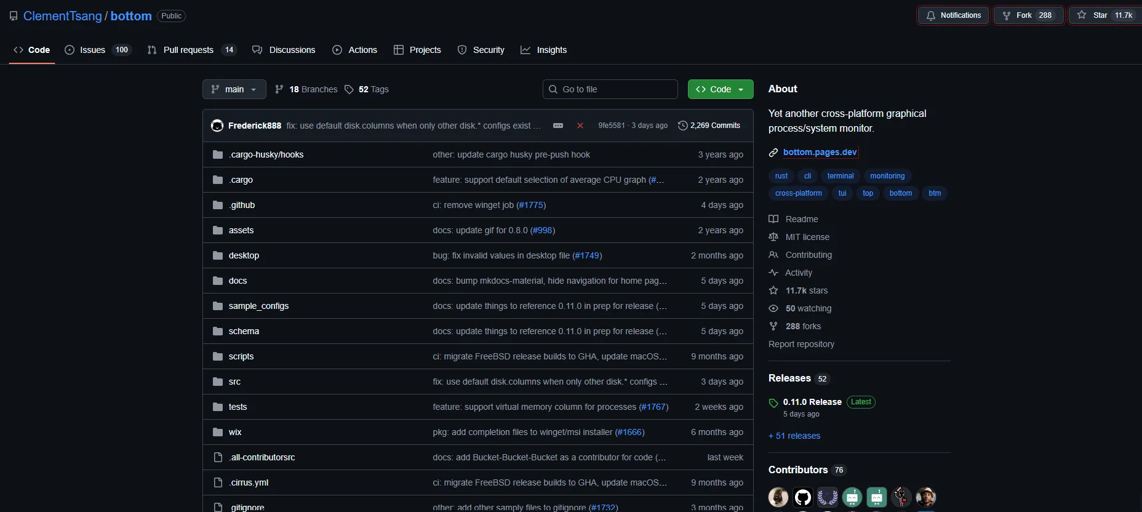Open pull request #998 link
Viewport: 1142px width, 512px height.
tap(543, 230)
